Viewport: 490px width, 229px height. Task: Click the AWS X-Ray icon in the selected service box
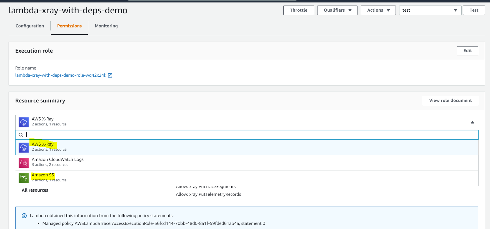[24, 122]
